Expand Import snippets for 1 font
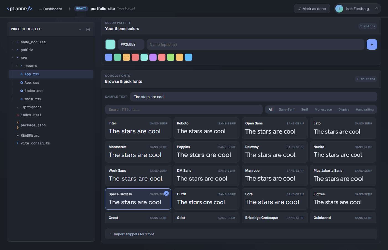Viewport: 388px width, 250px height. click(x=241, y=234)
